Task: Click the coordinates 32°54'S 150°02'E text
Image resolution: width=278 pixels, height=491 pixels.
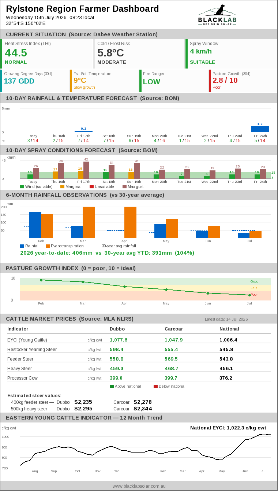Action: [26, 23]
